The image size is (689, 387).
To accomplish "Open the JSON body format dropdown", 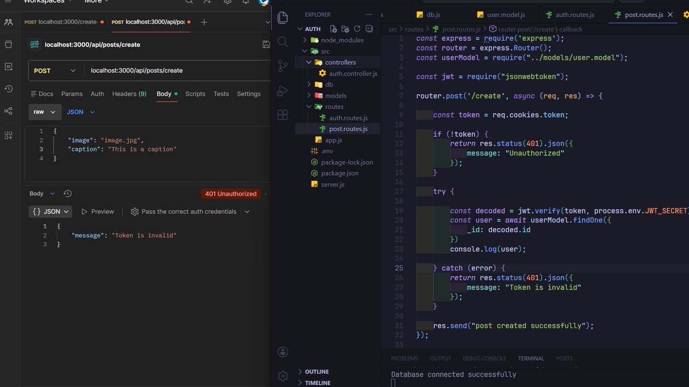I will pyautogui.click(x=80, y=112).
